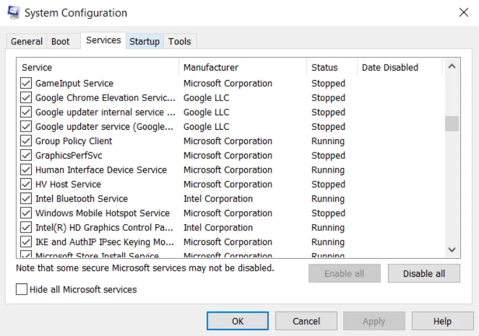Confirm with the OK button
Viewport: 479px width, 336px height.
[x=237, y=321]
